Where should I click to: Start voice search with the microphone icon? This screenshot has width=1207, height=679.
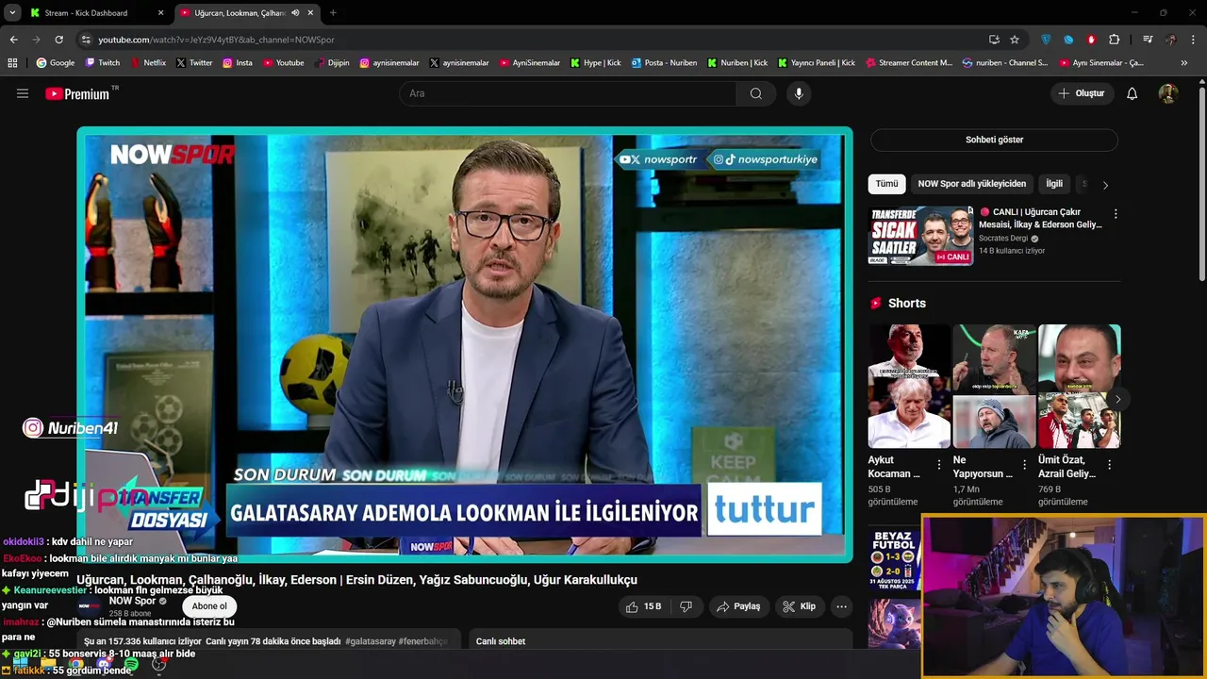[799, 93]
